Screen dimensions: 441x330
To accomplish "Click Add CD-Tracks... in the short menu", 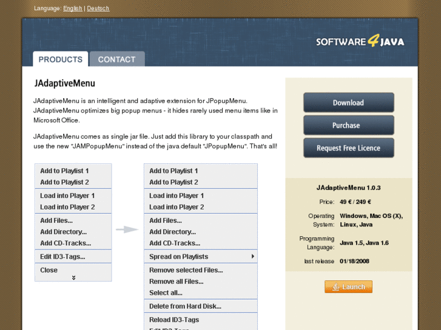I will click(x=73, y=243).
